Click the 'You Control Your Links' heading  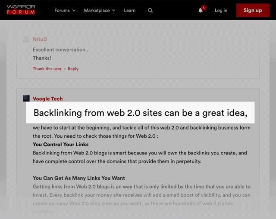click(60, 145)
